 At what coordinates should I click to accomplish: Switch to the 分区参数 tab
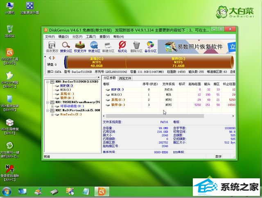tap(110, 78)
